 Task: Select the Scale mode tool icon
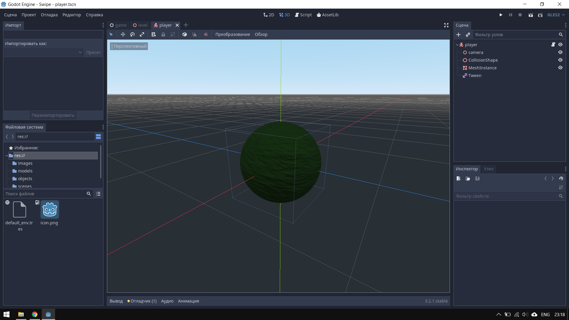[x=142, y=34]
